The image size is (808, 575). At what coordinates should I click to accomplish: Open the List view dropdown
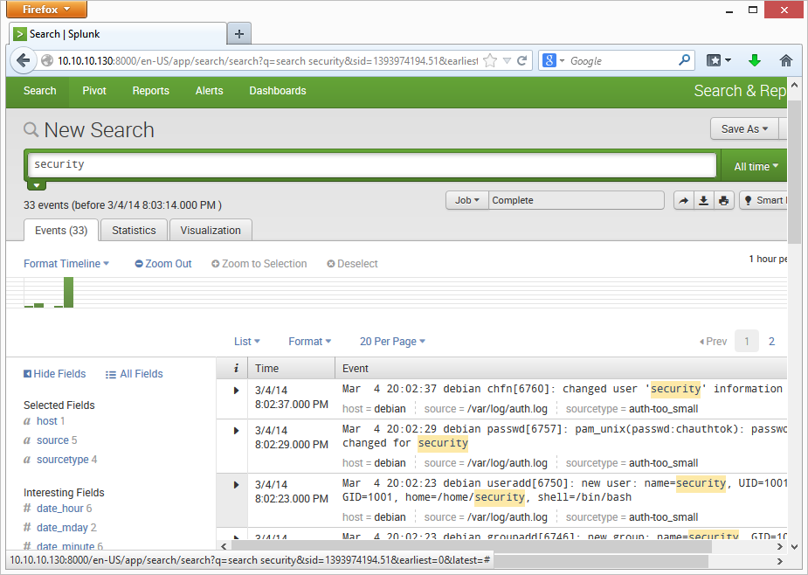[x=247, y=342]
